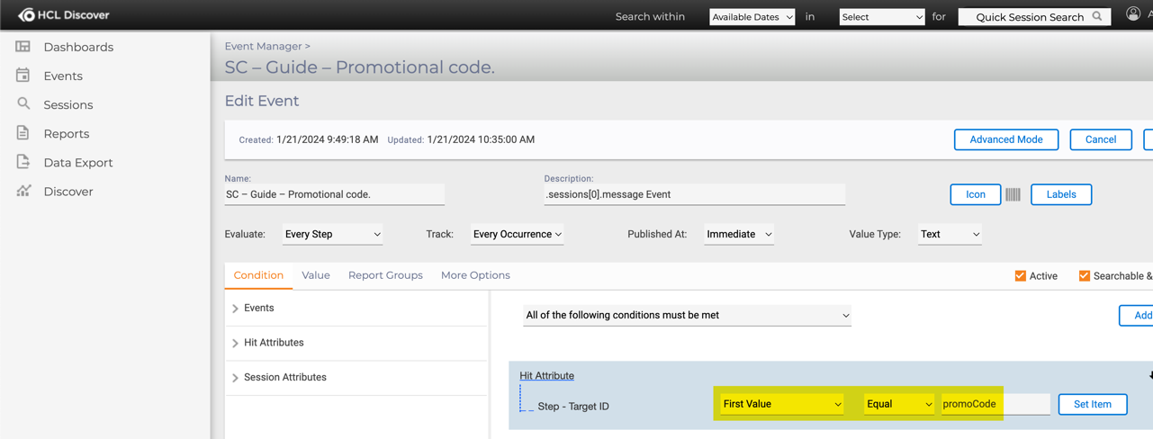Click the Discover chart icon
The width and height of the screenshot is (1153, 439).
coord(23,191)
